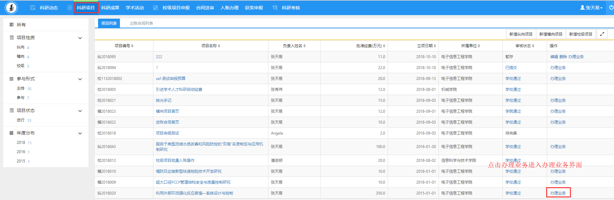
Task: Open the 张天易 user dropdown
Action: click(591, 8)
